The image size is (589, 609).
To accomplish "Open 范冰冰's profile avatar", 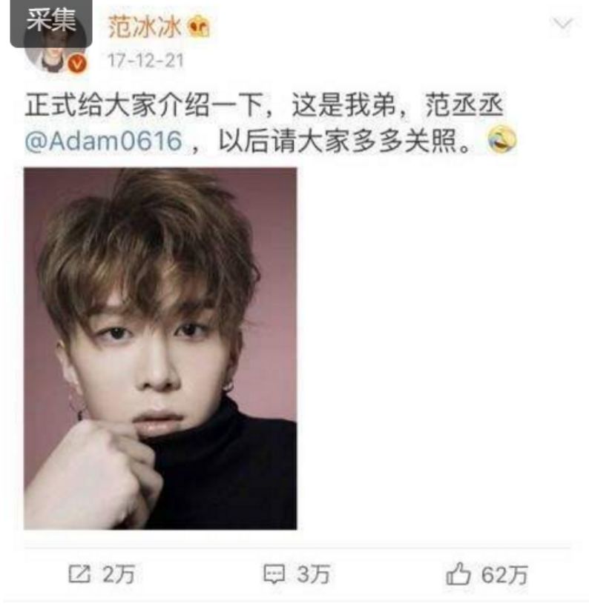I will [x=54, y=50].
